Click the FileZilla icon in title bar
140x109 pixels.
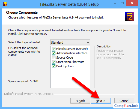pos(5,4)
